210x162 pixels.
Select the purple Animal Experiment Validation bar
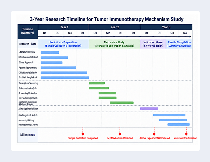click(x=149, y=109)
